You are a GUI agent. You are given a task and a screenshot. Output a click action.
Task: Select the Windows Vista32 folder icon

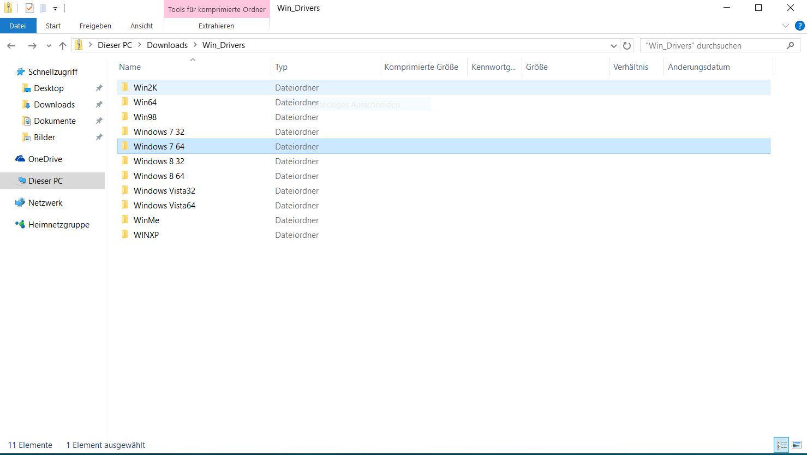(x=125, y=190)
